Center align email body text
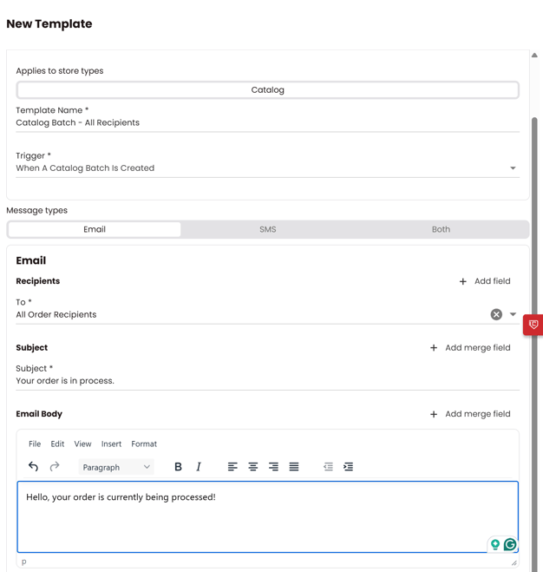 (x=253, y=467)
